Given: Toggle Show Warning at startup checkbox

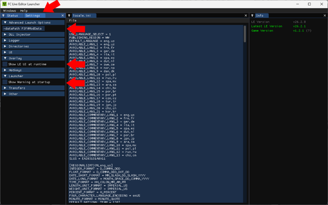Looking at the screenshot, I should tap(5, 82).
